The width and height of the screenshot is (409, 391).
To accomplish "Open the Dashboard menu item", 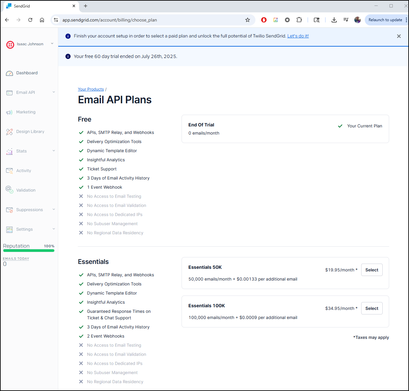I will click(27, 73).
